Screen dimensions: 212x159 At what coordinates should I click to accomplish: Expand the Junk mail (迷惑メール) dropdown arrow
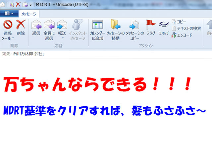point(13,39)
